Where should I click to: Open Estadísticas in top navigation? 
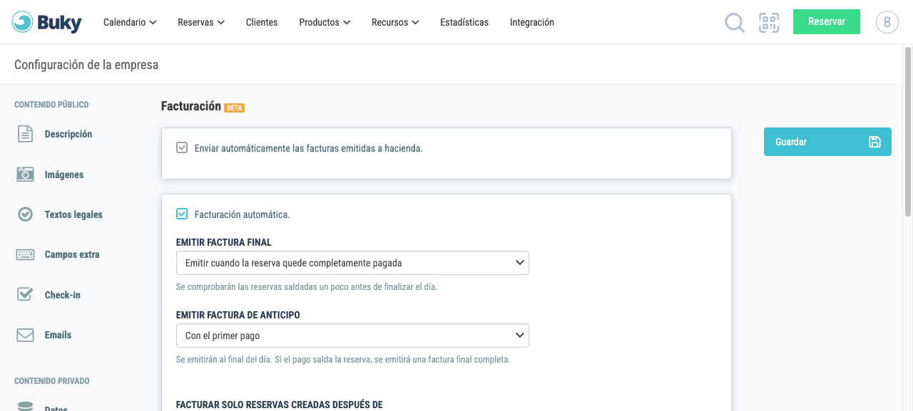coord(464,22)
